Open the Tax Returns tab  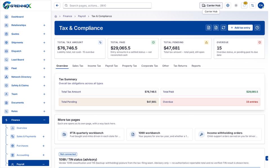point(180,66)
